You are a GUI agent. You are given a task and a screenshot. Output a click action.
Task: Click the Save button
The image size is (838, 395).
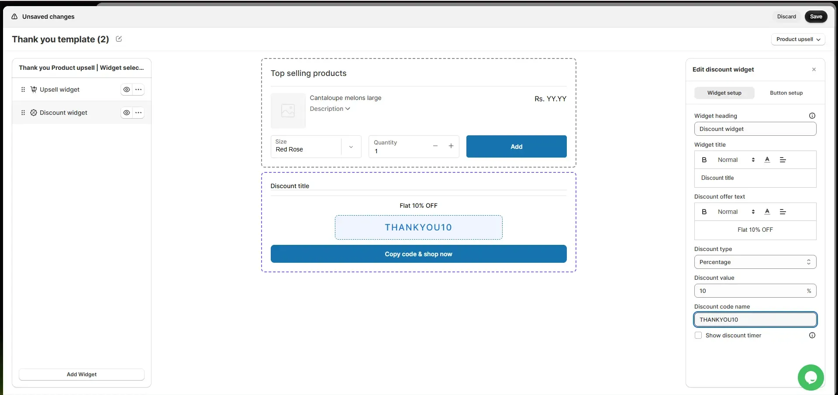point(816,17)
